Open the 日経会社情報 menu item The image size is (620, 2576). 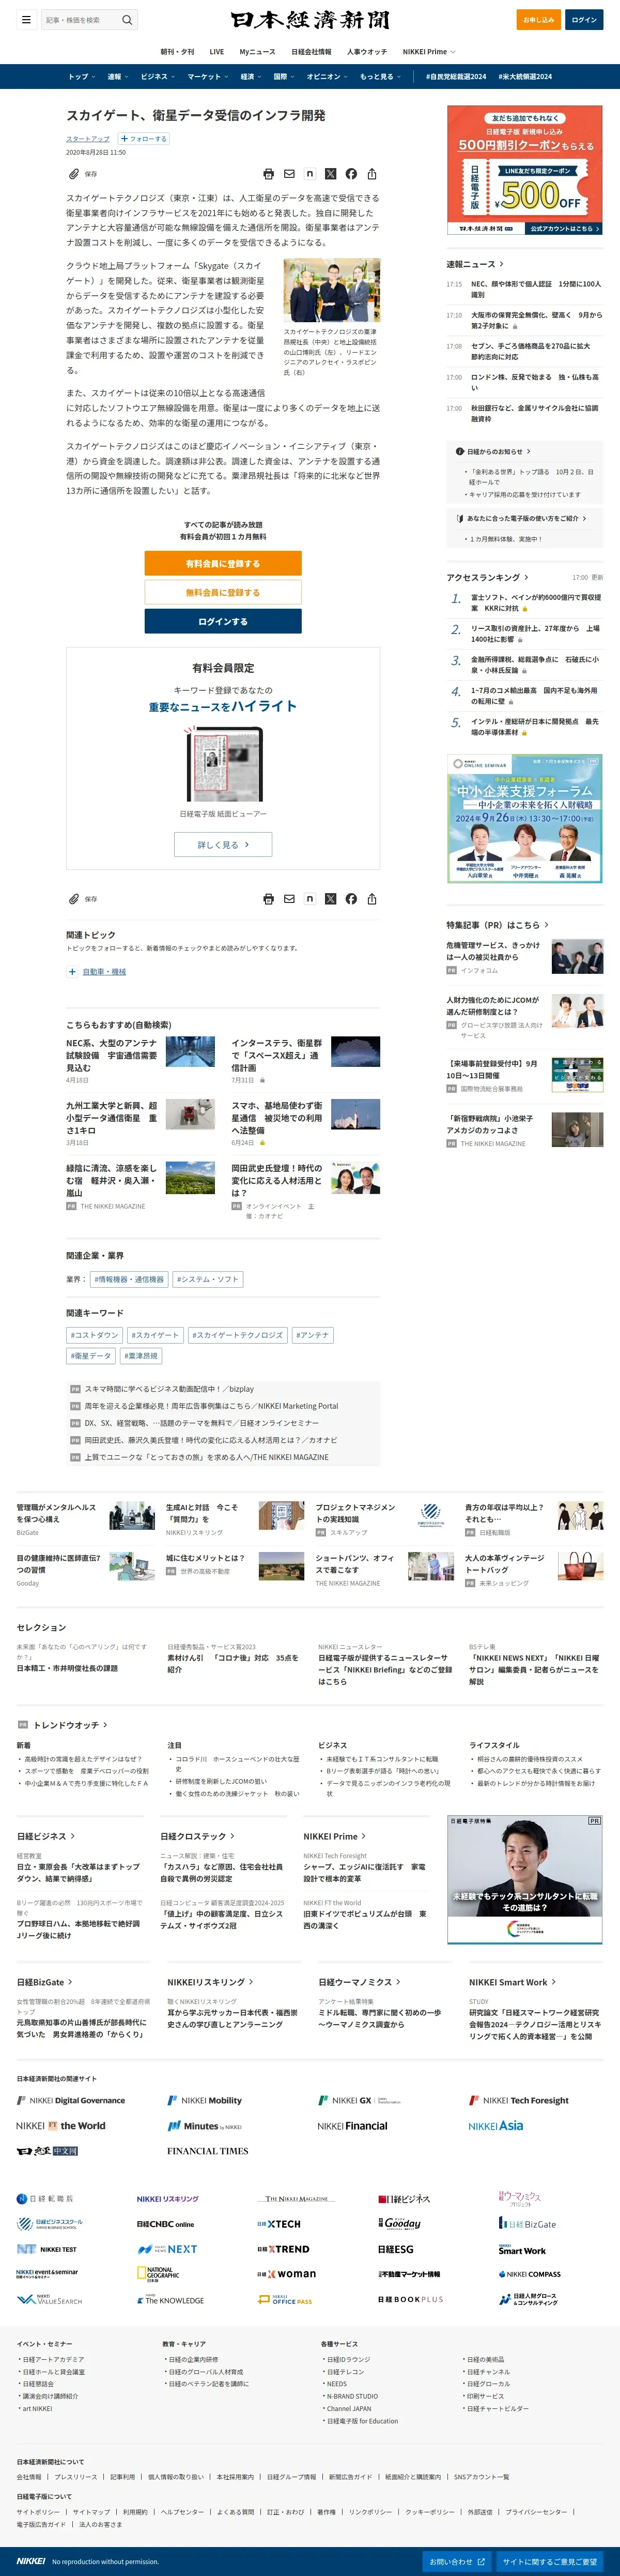tap(312, 52)
